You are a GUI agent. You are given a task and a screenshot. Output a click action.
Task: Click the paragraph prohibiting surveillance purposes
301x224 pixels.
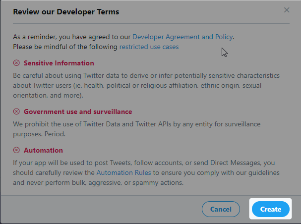[x=137, y=129]
